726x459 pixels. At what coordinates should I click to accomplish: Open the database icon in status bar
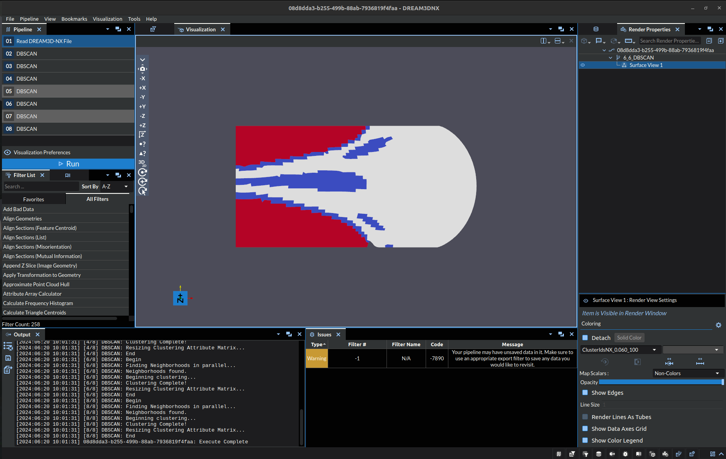599,454
